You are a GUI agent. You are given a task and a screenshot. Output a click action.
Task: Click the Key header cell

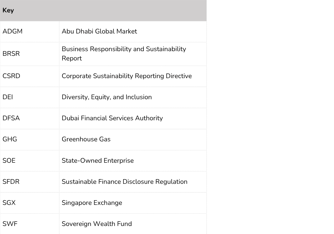(103, 11)
